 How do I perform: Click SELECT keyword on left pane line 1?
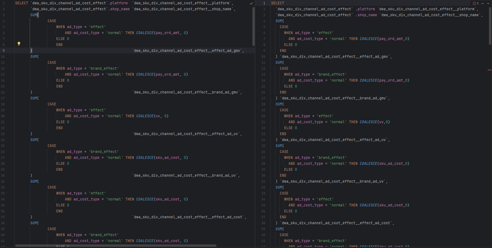(22, 3)
